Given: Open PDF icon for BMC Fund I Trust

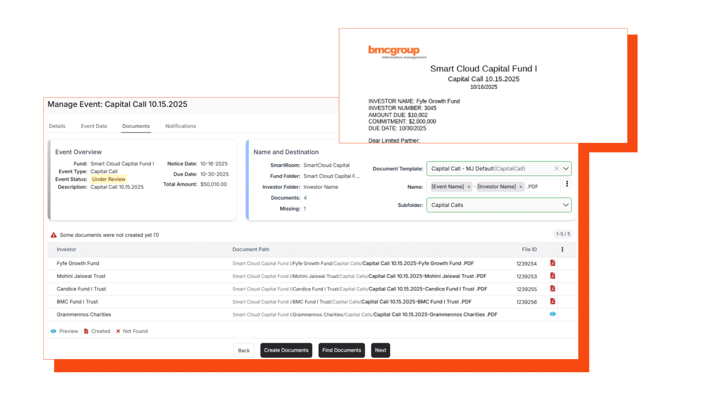Looking at the screenshot, I should pos(552,301).
